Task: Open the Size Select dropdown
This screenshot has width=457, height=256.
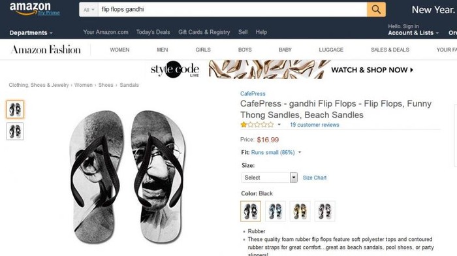Action: click(269, 177)
